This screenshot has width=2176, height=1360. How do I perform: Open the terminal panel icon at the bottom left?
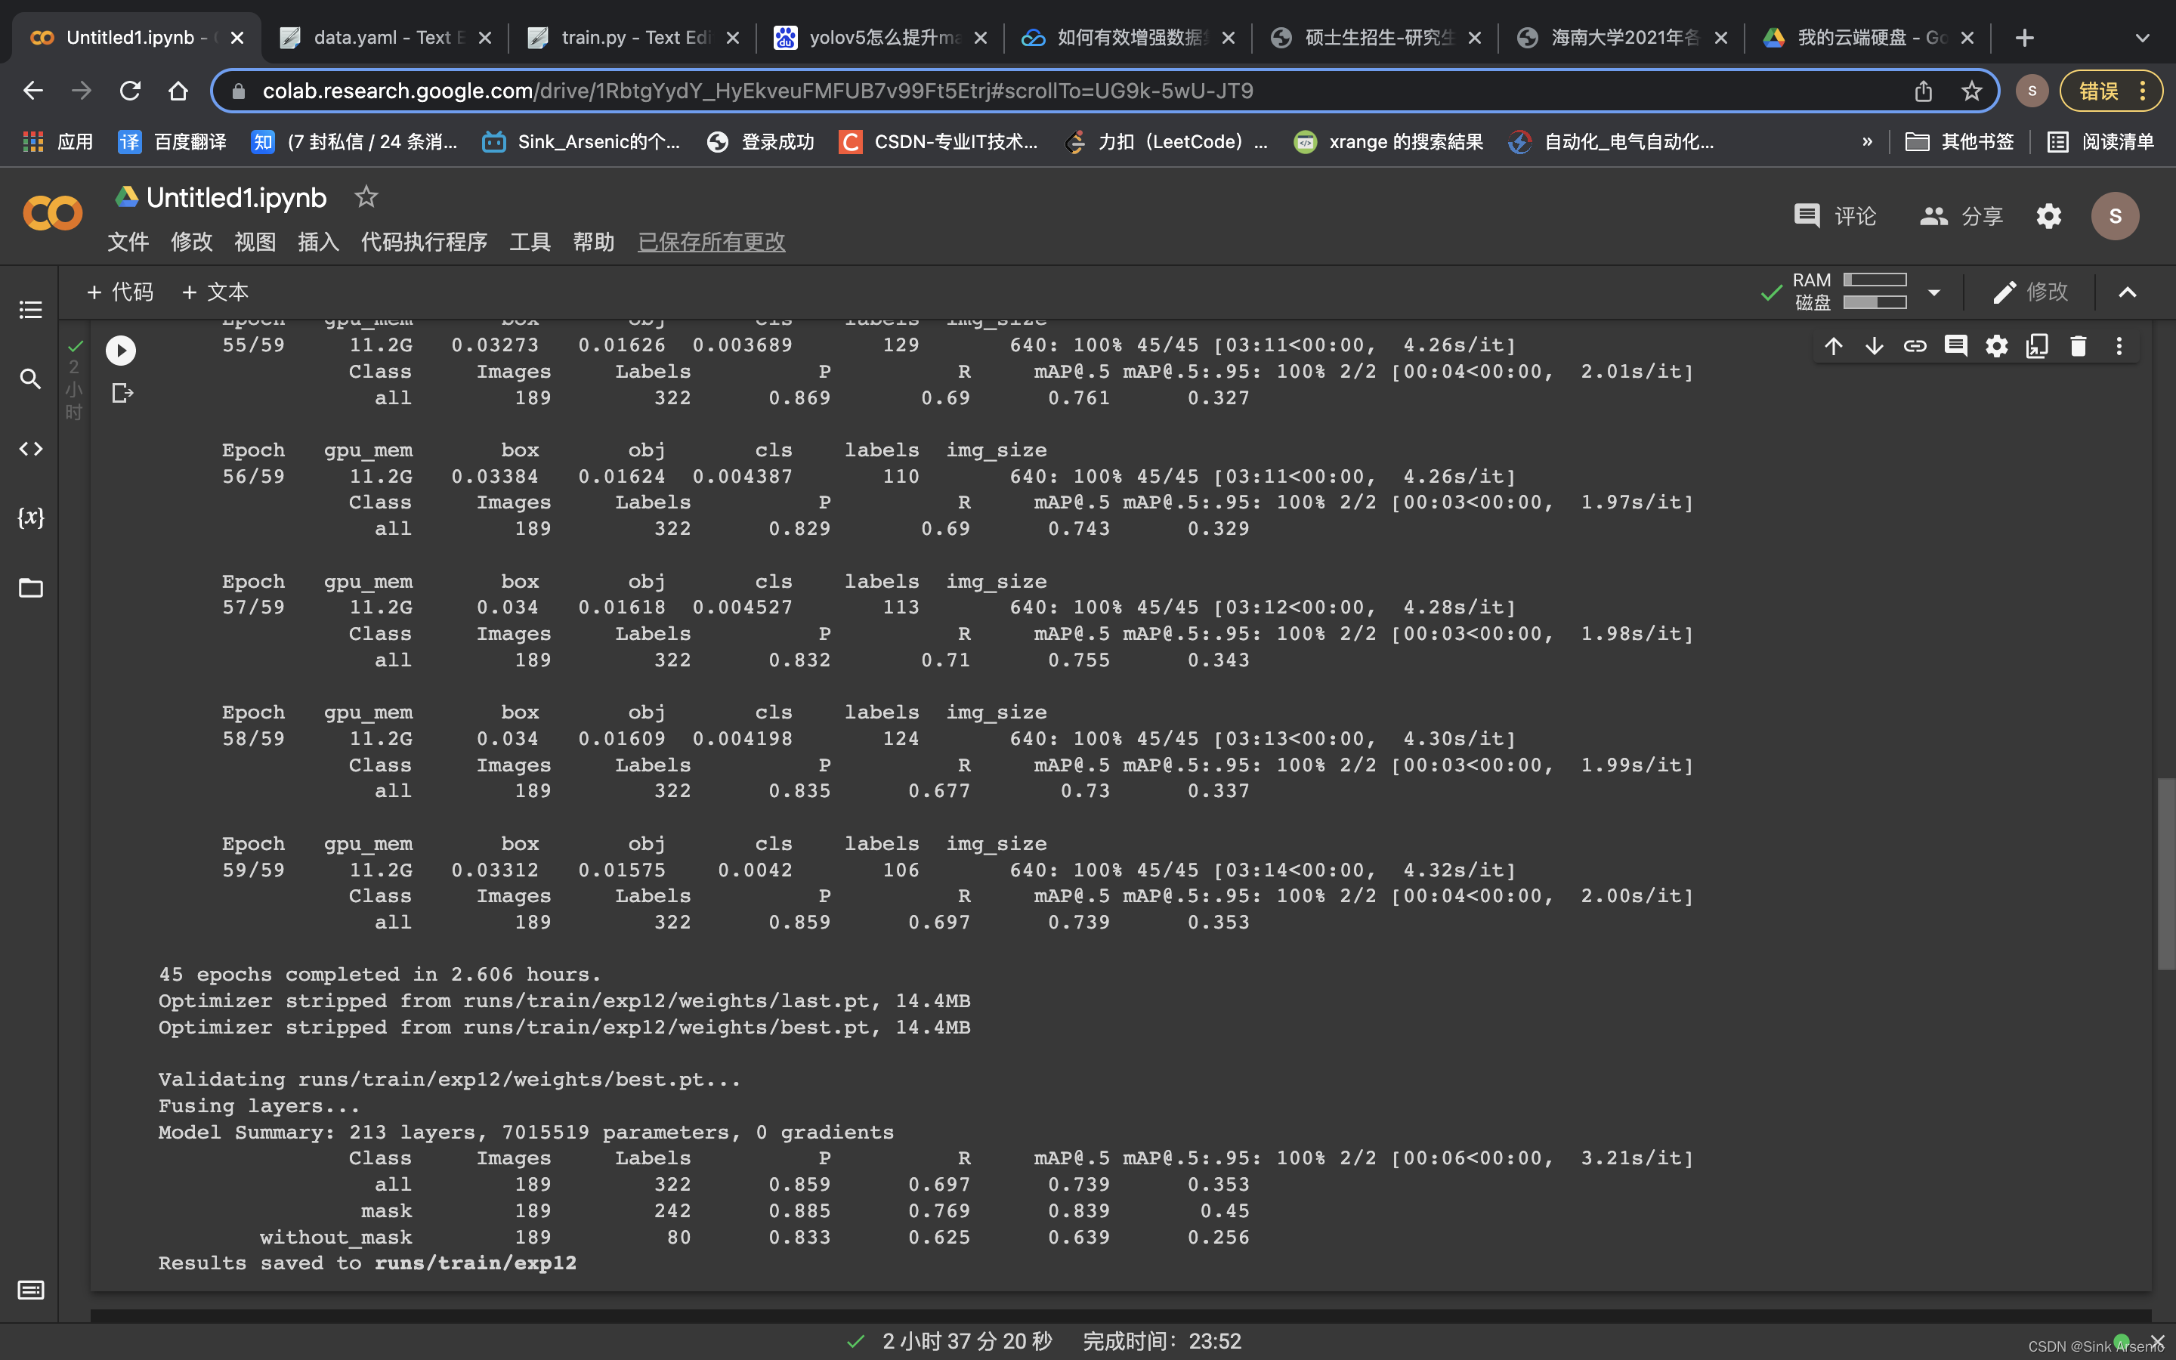30,1290
